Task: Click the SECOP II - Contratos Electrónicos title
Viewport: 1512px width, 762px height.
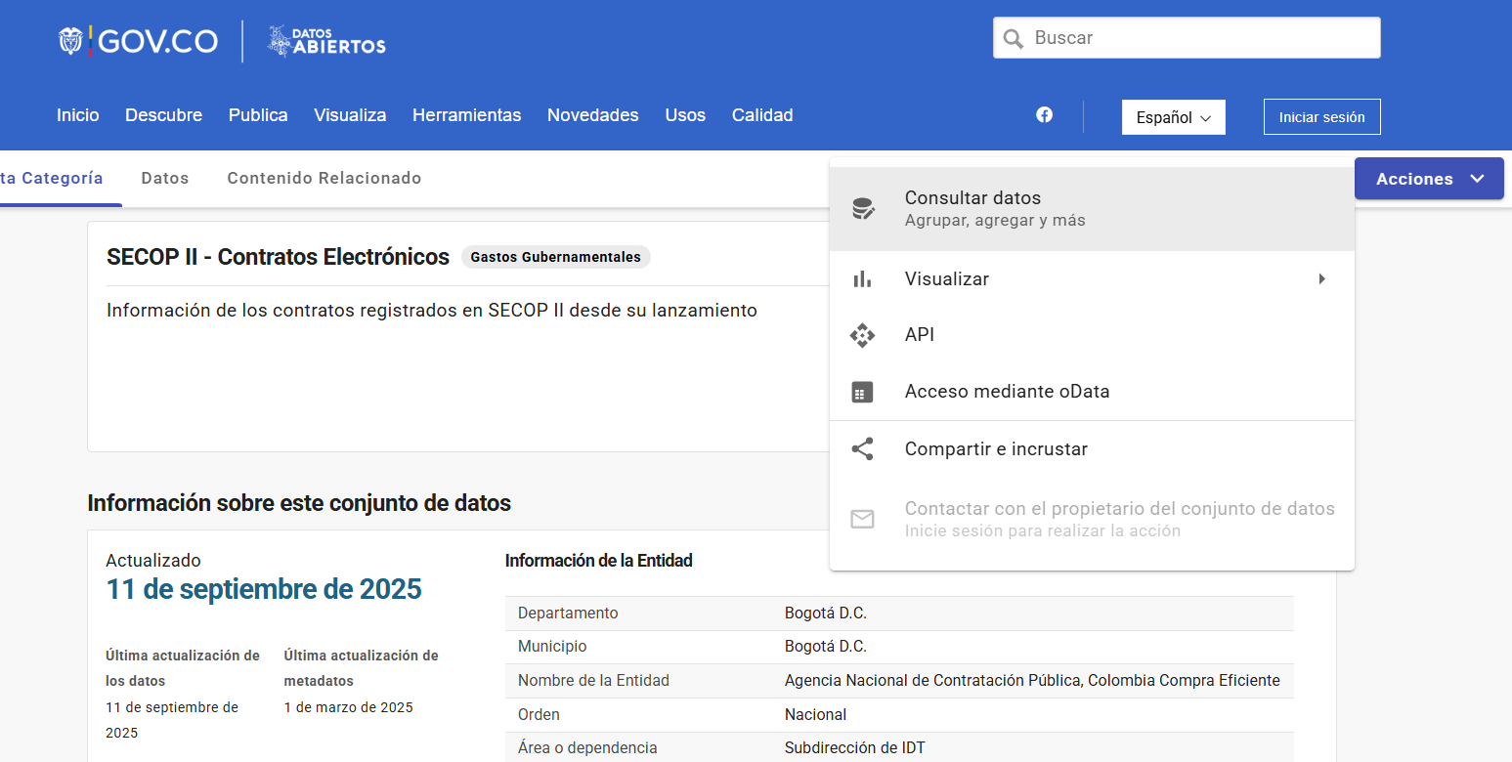Action: click(x=278, y=257)
